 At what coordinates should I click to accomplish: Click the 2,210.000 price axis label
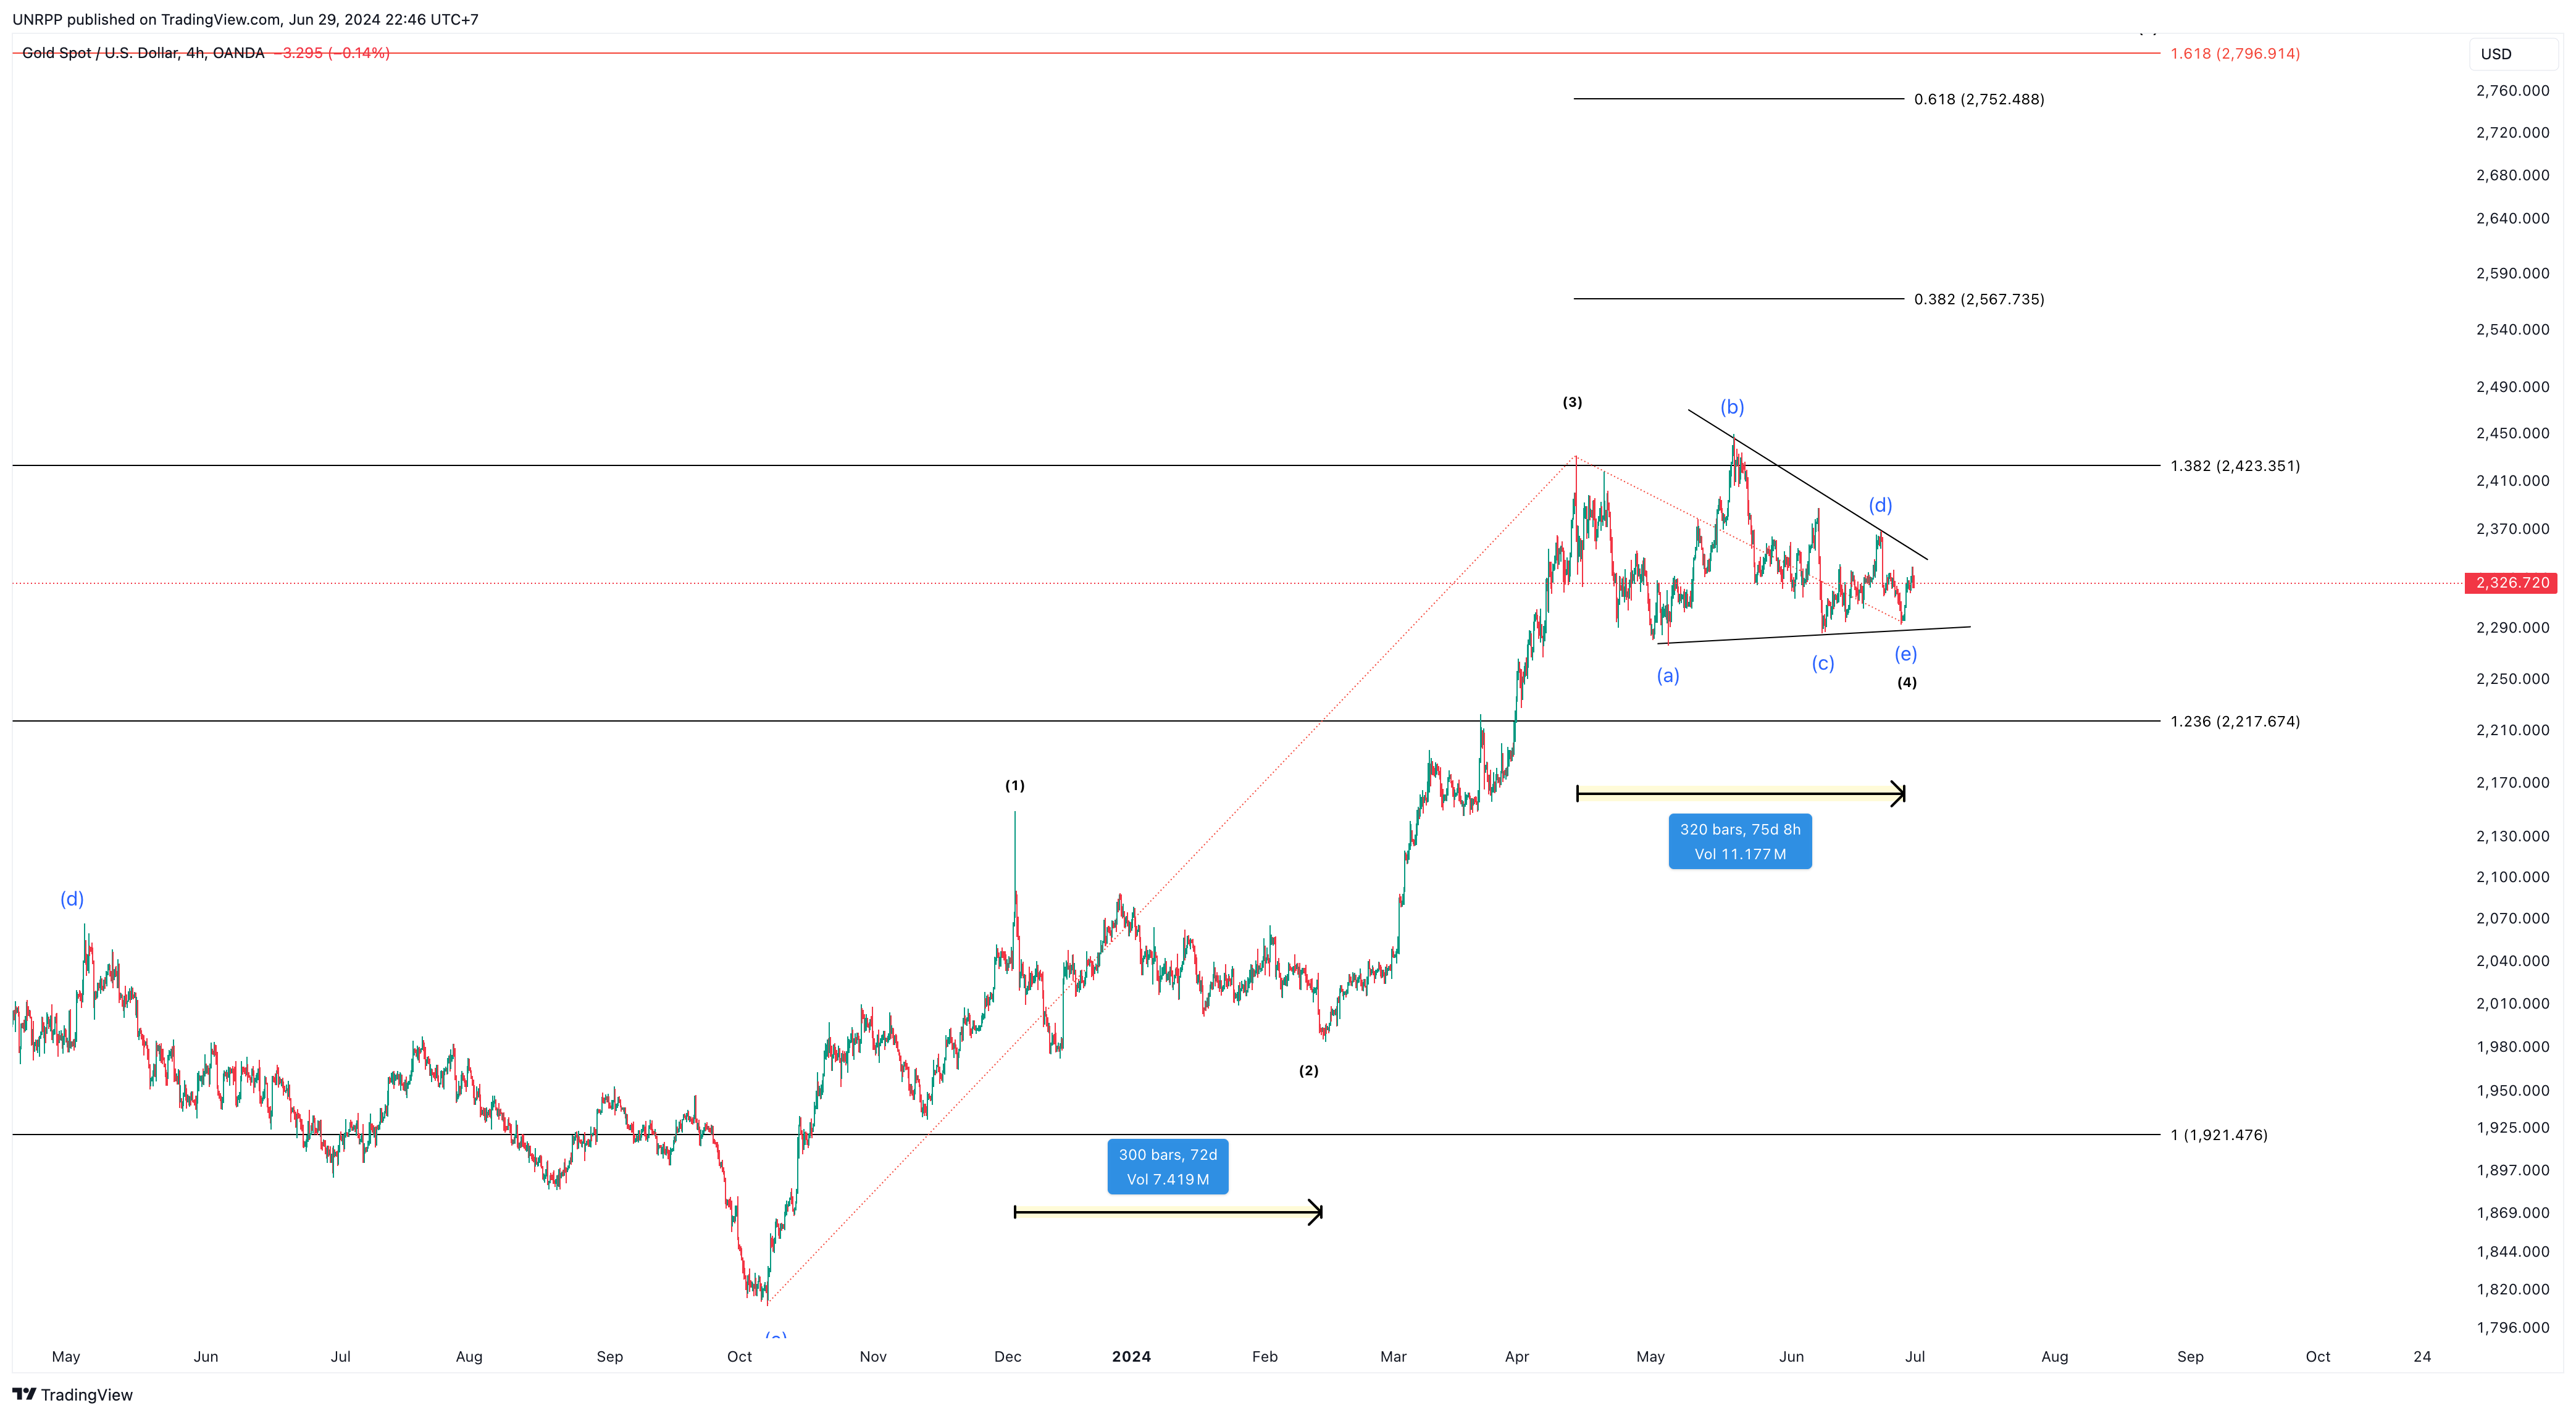2512,730
